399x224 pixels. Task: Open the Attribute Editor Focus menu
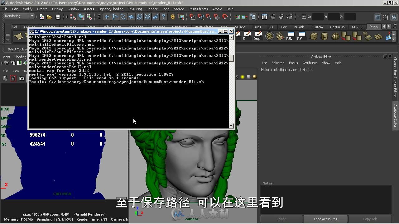coord(293,63)
